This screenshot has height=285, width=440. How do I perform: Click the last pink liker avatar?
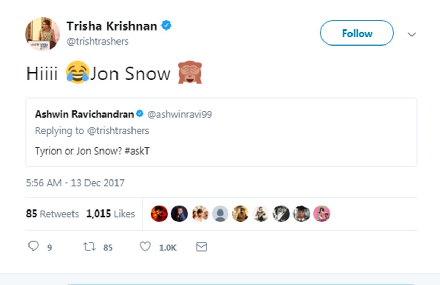coord(321,214)
